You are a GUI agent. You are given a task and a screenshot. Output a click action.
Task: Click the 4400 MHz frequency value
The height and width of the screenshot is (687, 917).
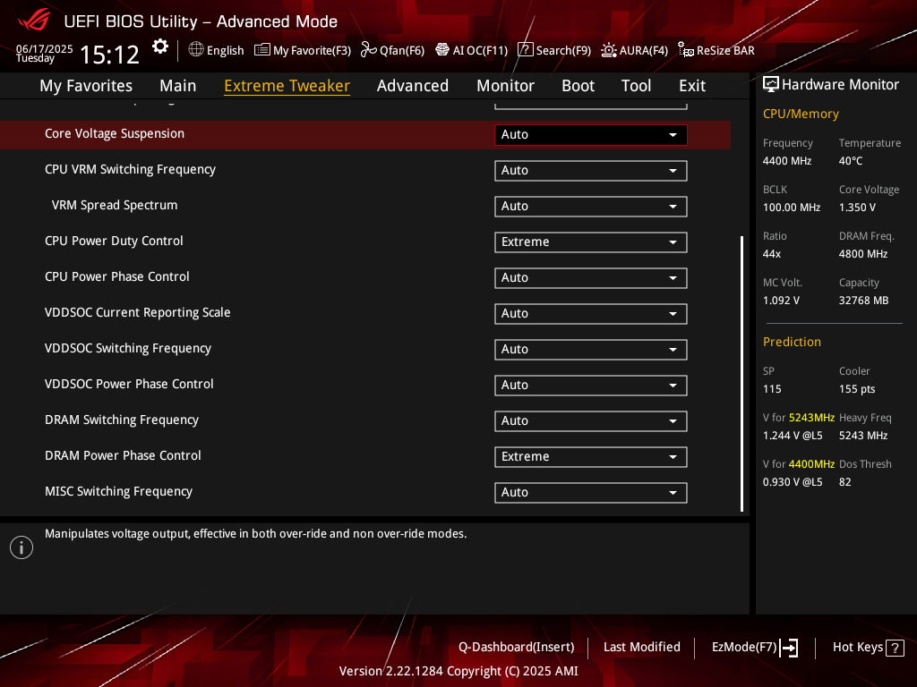point(787,161)
